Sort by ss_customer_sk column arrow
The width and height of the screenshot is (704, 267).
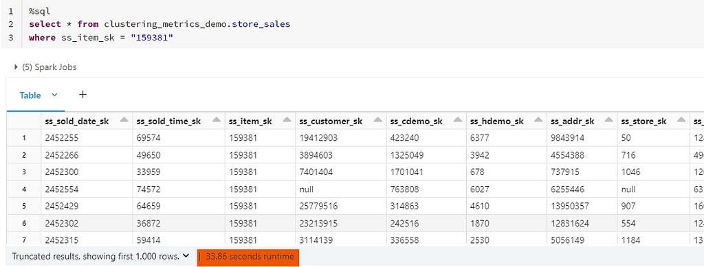coord(378,120)
